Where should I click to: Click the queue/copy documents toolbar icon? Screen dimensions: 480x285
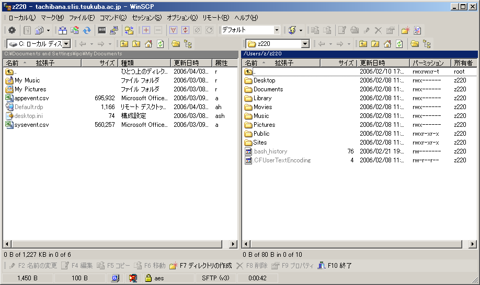[x=39, y=30]
